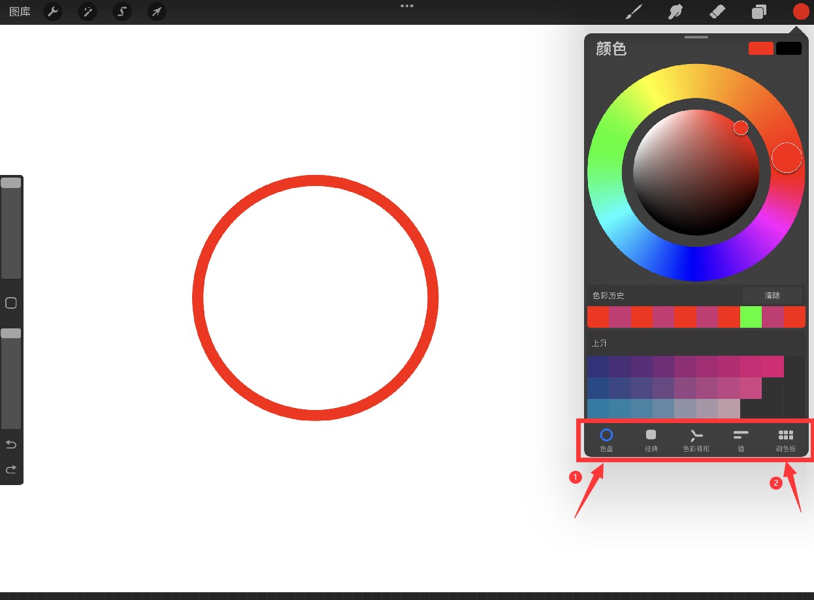The width and height of the screenshot is (814, 600).
Task: Open Adjustments with the magic wand icon
Action: pos(87,12)
